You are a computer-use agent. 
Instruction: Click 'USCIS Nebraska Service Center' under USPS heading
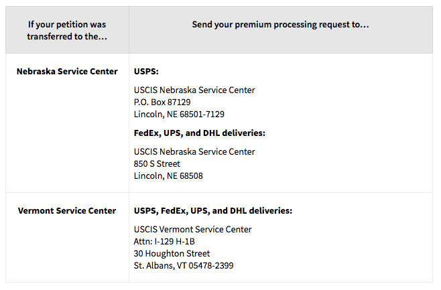[194, 90]
